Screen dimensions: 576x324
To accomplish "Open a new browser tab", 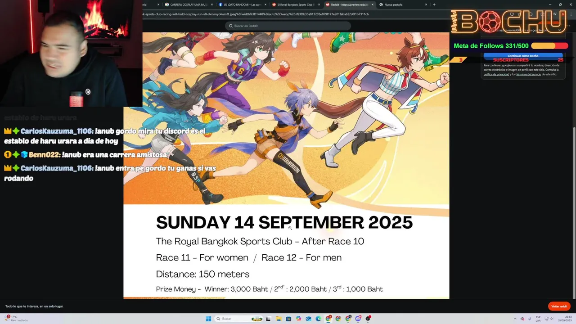I will [434, 4].
